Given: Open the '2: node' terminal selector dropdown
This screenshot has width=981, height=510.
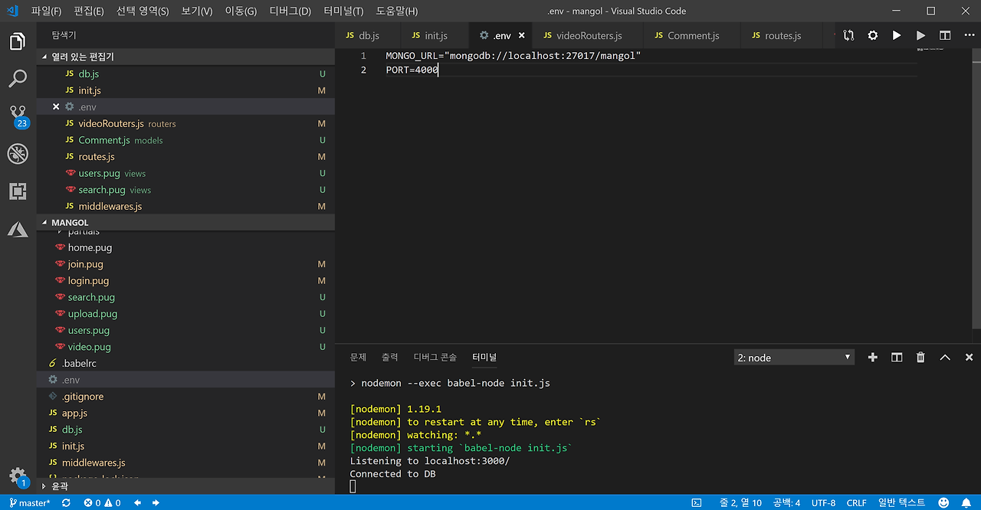Looking at the screenshot, I should 794,358.
